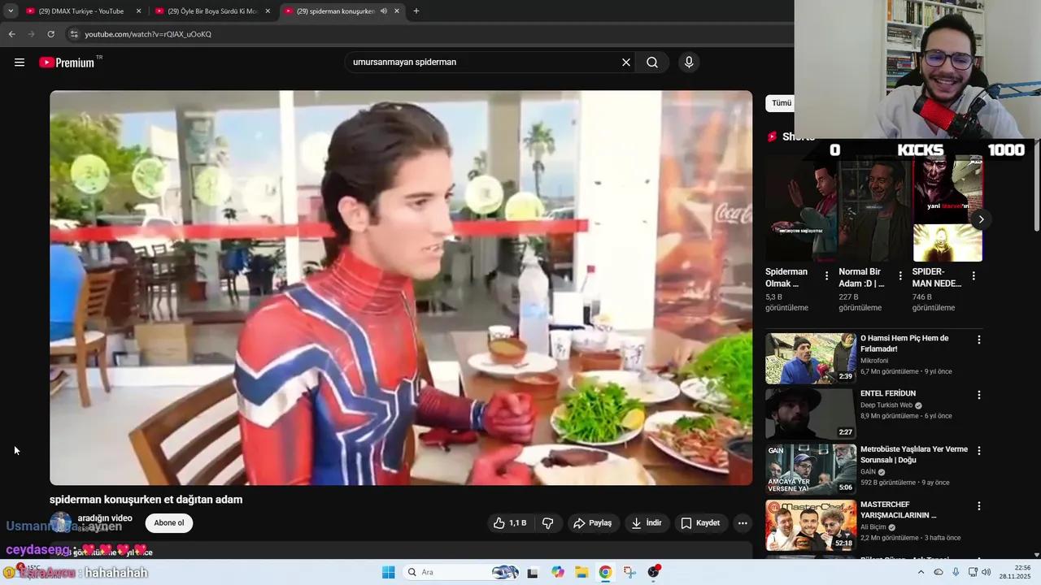Open the YouTube hamburger guide menu
This screenshot has height=585, width=1041.
tap(20, 63)
